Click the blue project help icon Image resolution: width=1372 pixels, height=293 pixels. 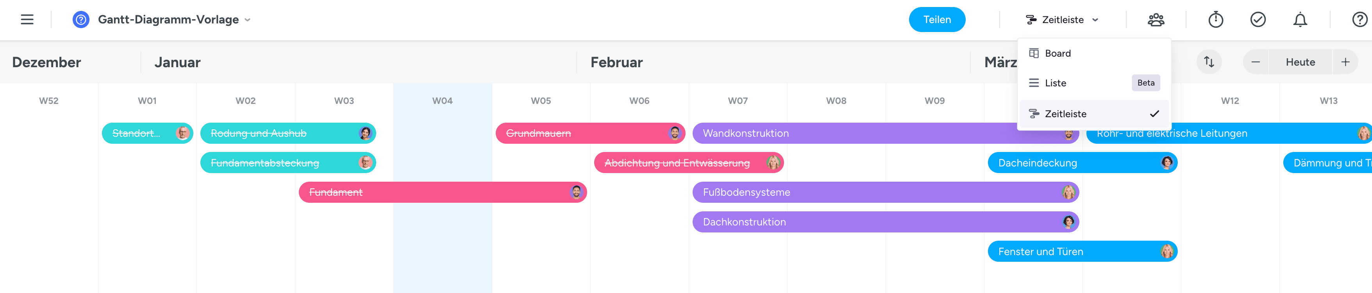[x=81, y=20]
